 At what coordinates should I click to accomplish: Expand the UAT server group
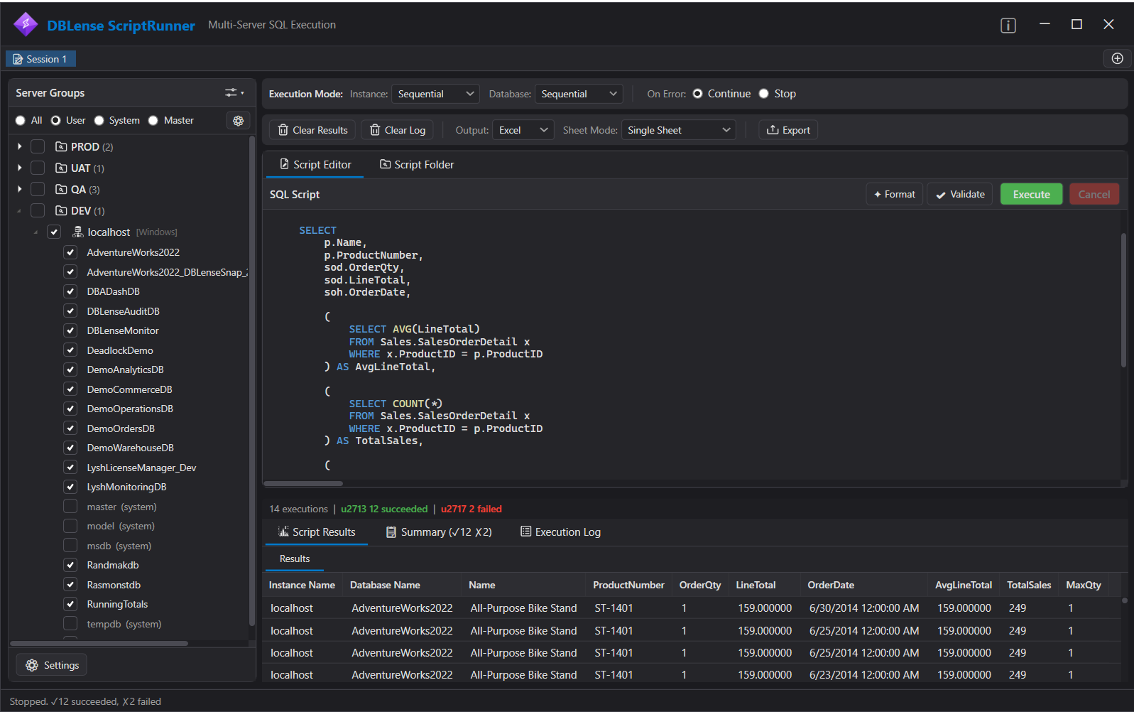click(x=20, y=168)
